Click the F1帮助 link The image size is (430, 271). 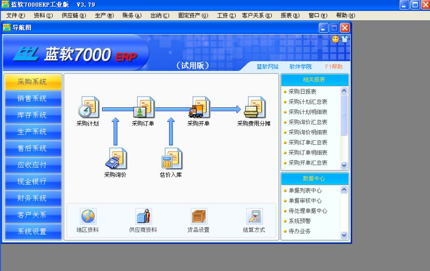click(334, 67)
